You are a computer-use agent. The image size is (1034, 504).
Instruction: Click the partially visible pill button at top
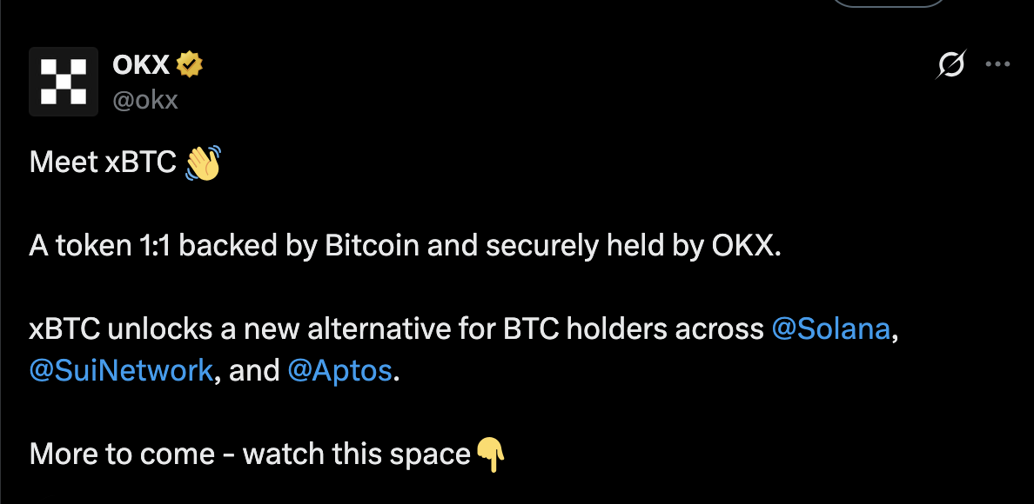pyautogui.click(x=889, y=3)
